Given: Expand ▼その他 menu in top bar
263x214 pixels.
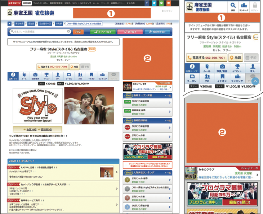Looking at the screenshot, I should 130,3.
